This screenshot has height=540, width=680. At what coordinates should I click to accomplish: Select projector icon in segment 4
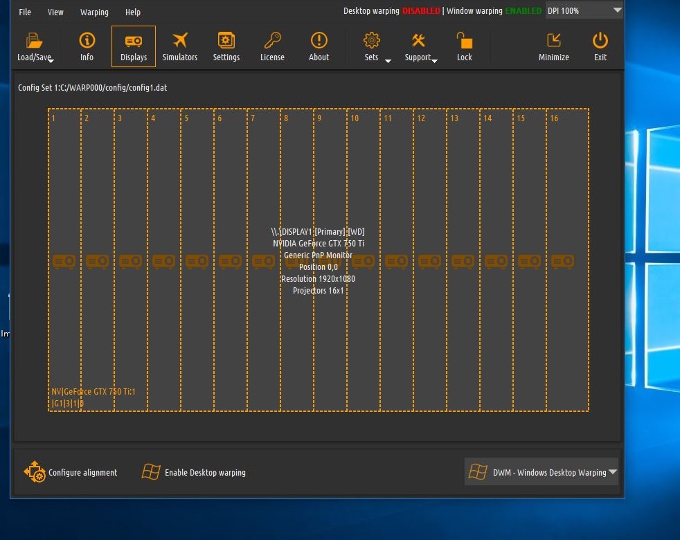164,262
